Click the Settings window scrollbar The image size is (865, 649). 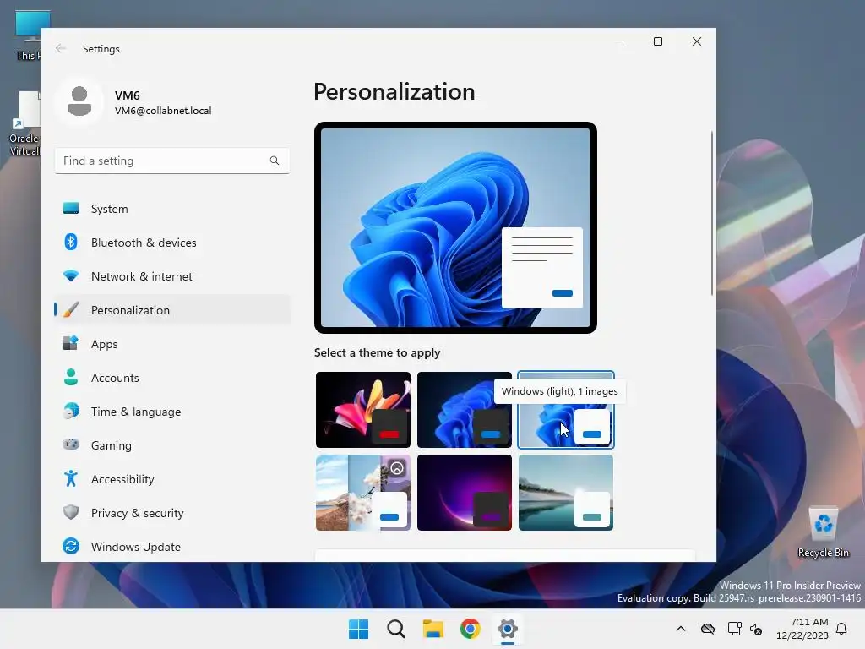click(711, 213)
